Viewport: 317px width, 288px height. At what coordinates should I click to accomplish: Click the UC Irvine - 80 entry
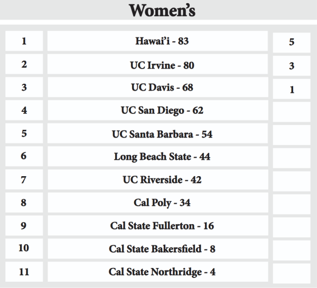tap(162, 65)
